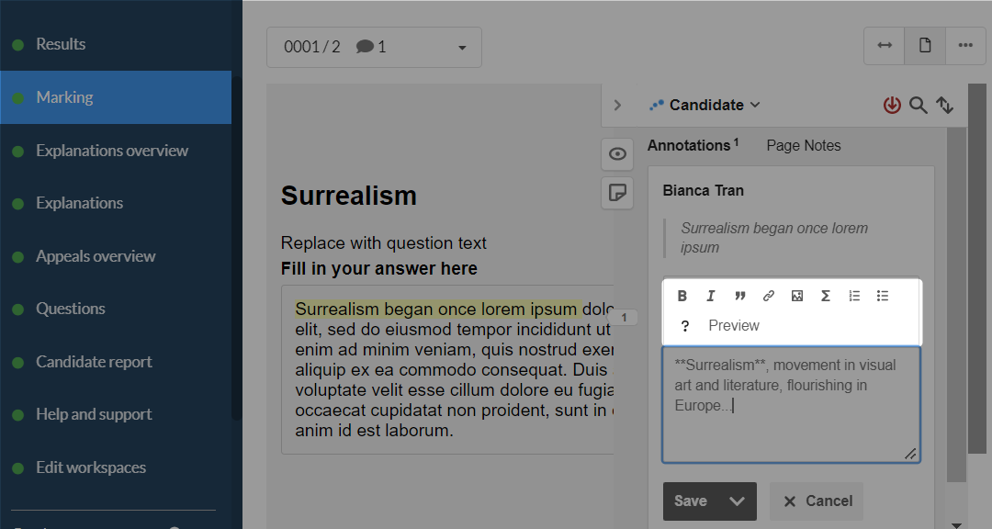This screenshot has height=529, width=992.
Task: Switch to the Page Notes tab
Action: click(804, 145)
